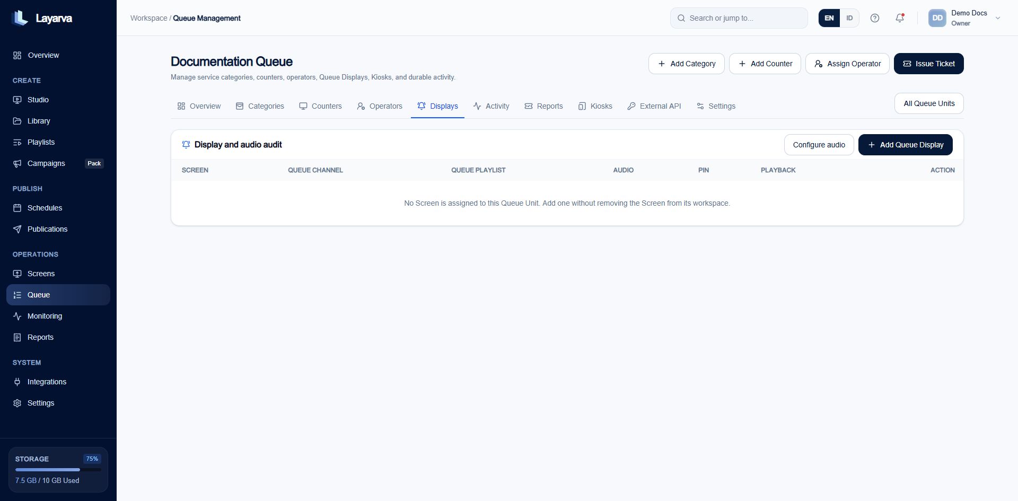1018x501 pixels.
Task: Click the Assign Operator button
Action: [x=847, y=64]
